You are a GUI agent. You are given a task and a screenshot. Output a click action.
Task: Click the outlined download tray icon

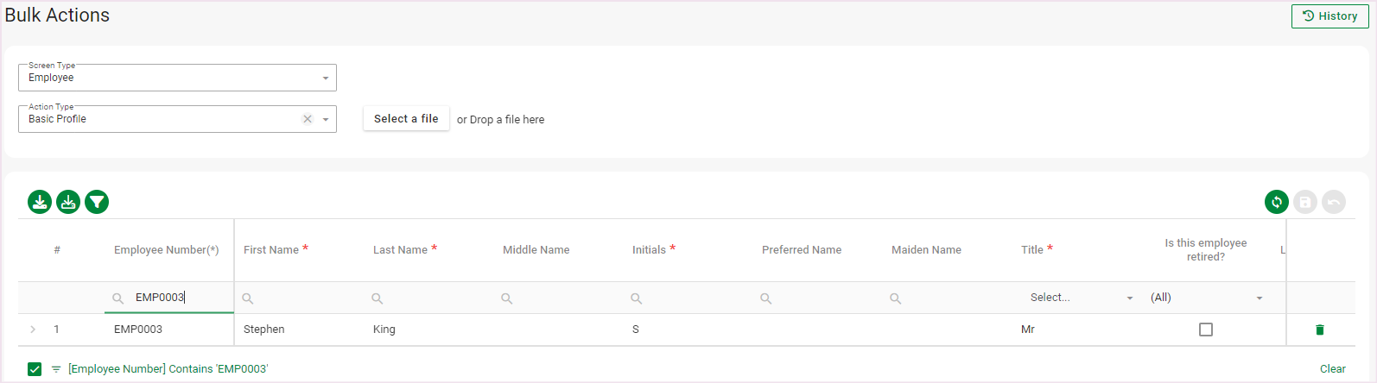point(68,202)
